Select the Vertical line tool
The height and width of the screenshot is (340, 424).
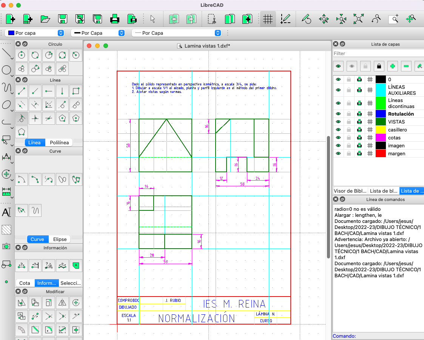click(x=62, y=91)
